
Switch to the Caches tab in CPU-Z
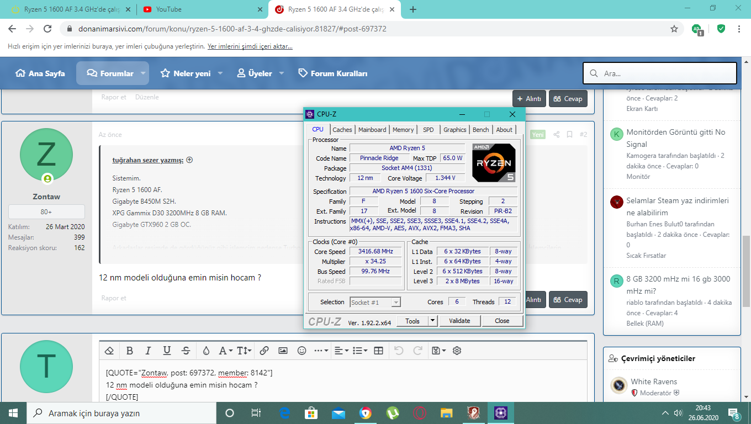click(x=342, y=130)
